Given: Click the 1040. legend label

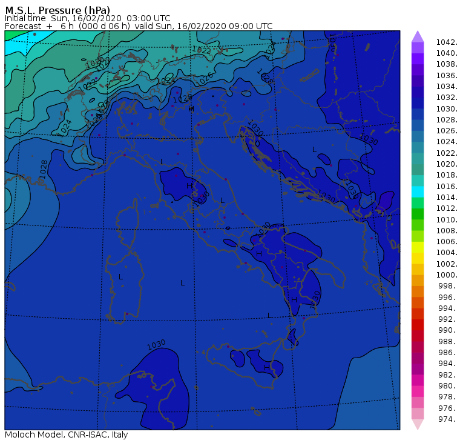Looking at the screenshot, I should tap(447, 53).
